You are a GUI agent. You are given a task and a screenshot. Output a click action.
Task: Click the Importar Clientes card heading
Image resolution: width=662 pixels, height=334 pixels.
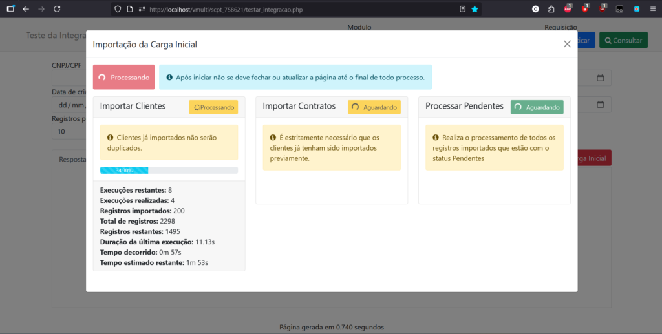[133, 106]
